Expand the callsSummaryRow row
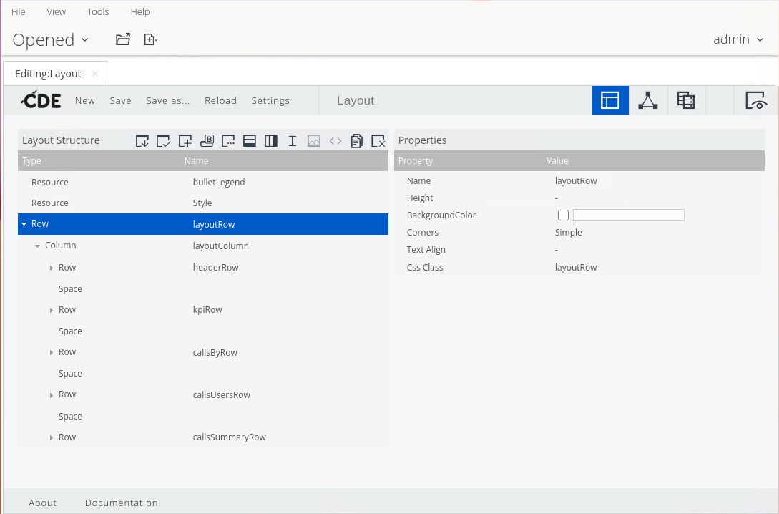779x514 pixels. [x=52, y=437]
